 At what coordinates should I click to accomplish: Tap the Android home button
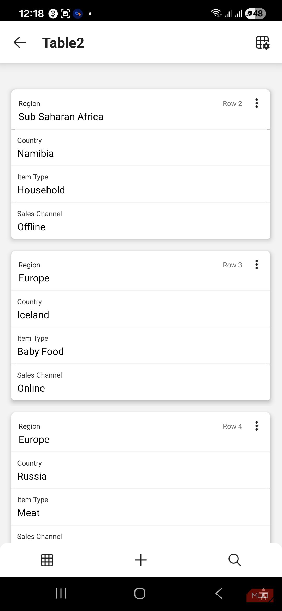click(140, 594)
